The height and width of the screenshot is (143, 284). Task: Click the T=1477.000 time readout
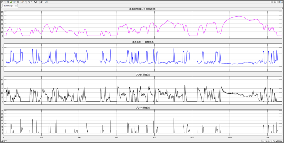[278, 141]
